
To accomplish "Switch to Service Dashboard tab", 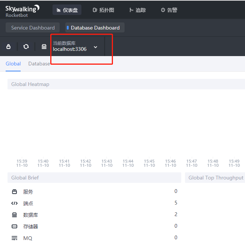I will pyautogui.click(x=33, y=28).
